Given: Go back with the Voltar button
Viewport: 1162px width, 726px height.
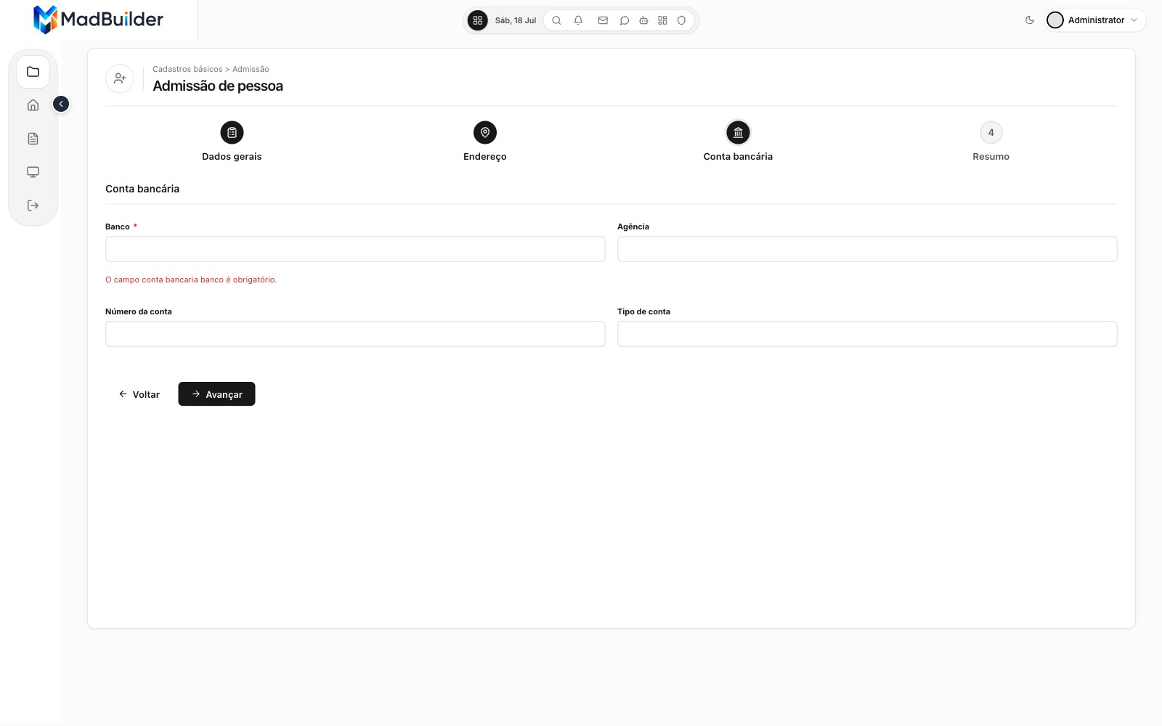Looking at the screenshot, I should [139, 394].
